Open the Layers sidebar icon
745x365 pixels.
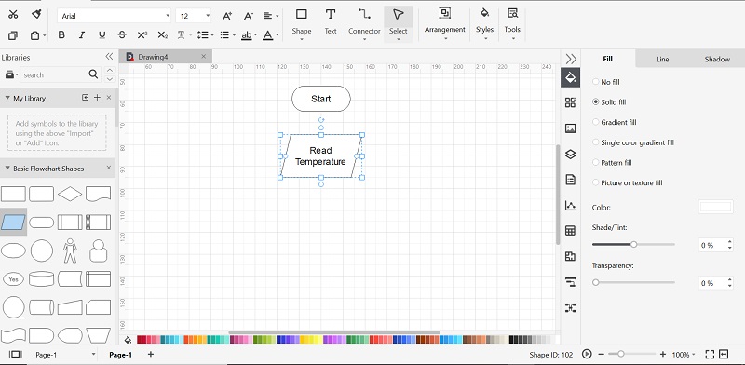(x=570, y=154)
